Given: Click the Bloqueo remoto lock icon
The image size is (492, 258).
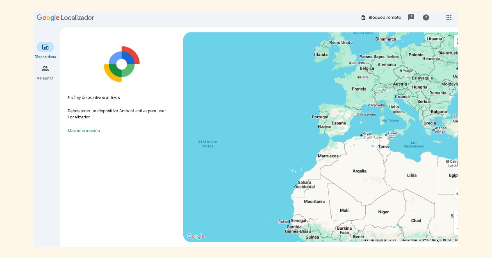Looking at the screenshot, I should tap(363, 18).
